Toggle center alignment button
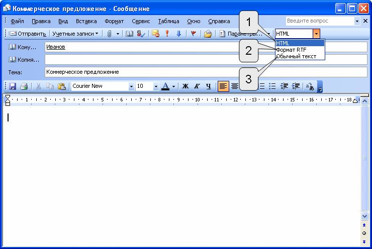The image size is (372, 249). (234, 86)
